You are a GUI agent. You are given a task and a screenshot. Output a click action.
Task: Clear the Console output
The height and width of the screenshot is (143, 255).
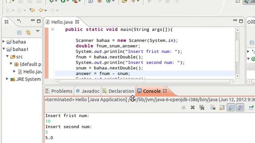[213, 107]
